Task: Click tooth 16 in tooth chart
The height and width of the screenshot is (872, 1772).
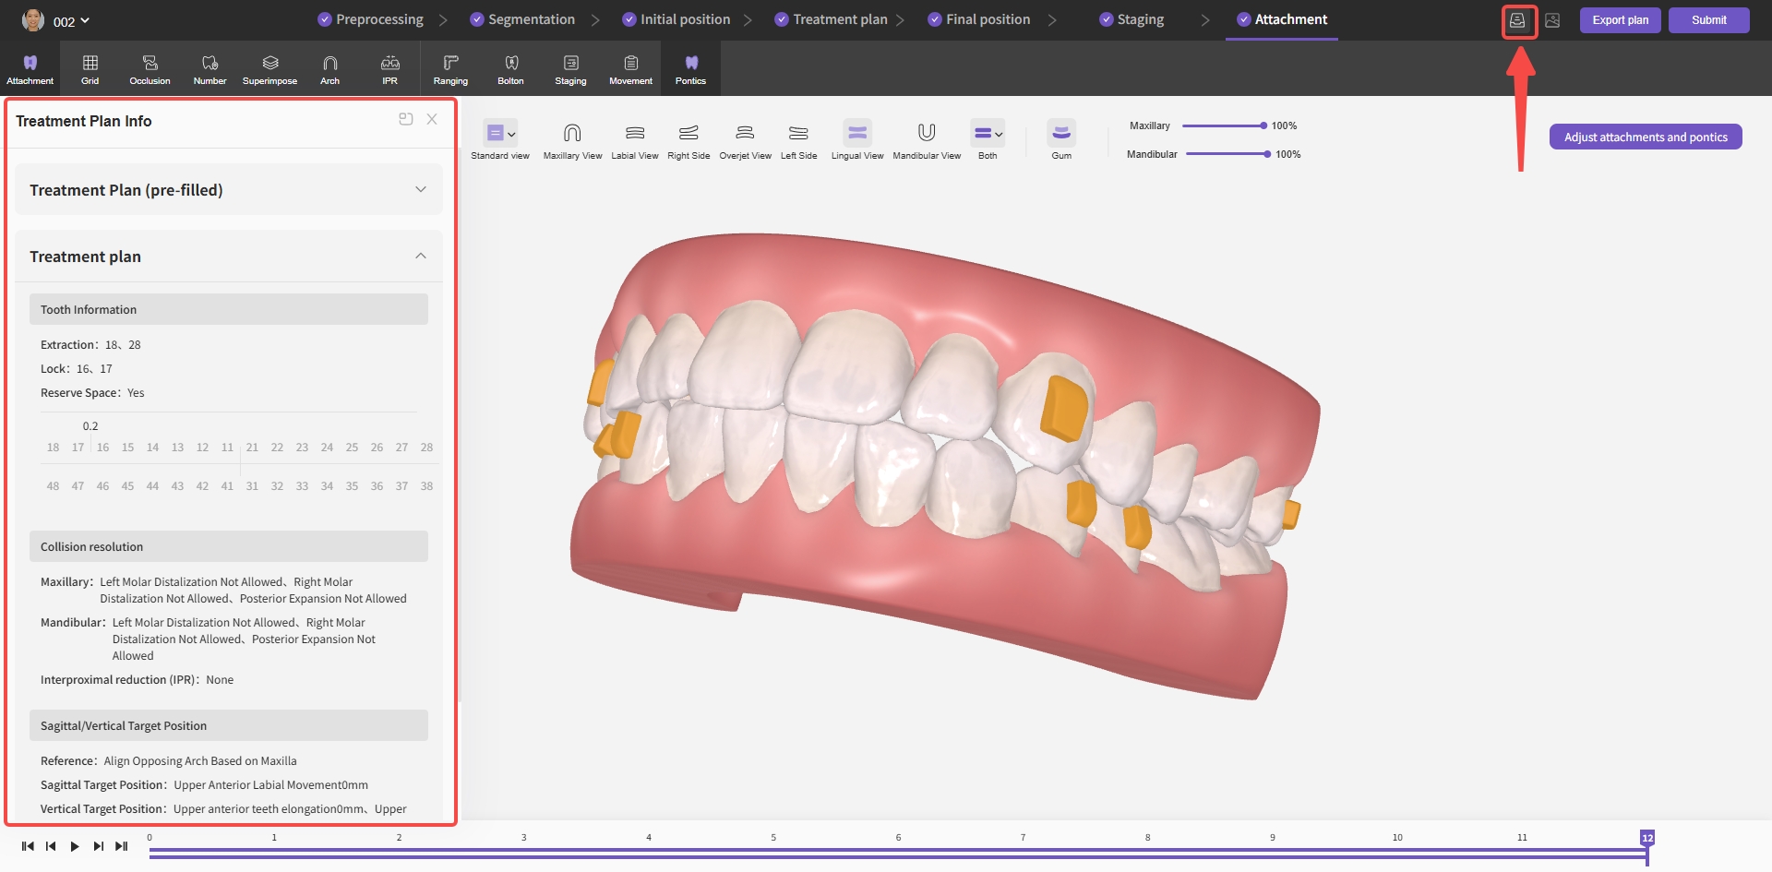Action: pyautogui.click(x=102, y=448)
